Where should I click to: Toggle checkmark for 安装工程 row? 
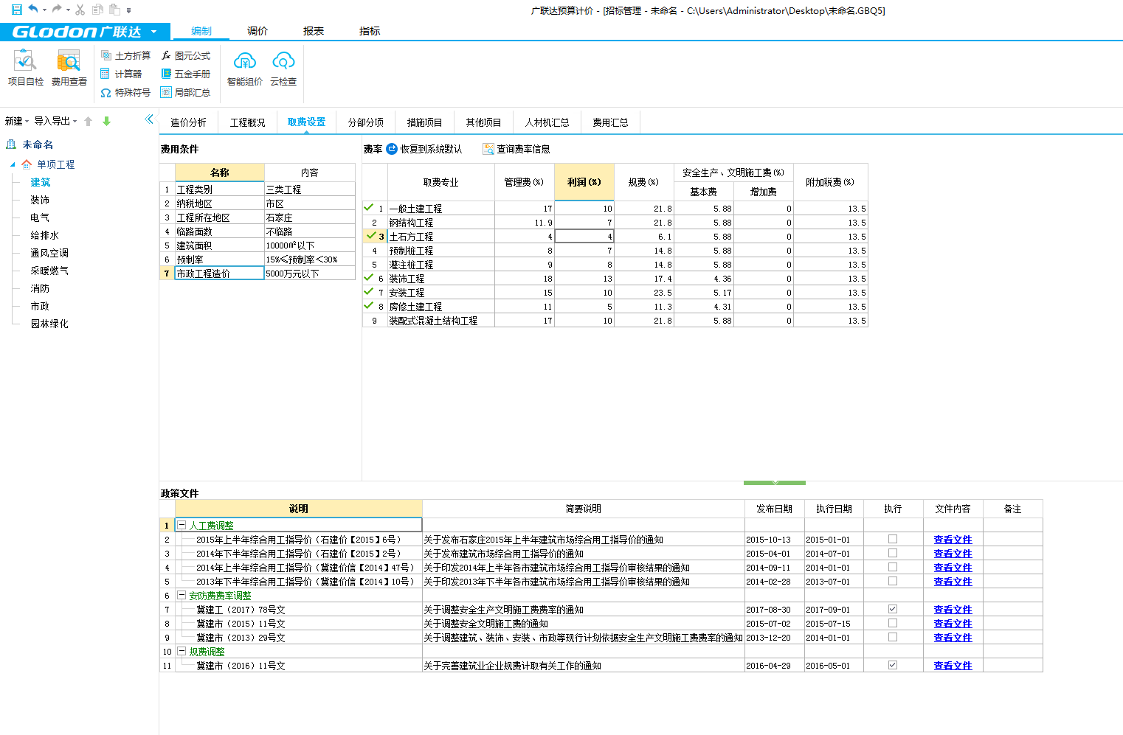pyautogui.click(x=369, y=292)
